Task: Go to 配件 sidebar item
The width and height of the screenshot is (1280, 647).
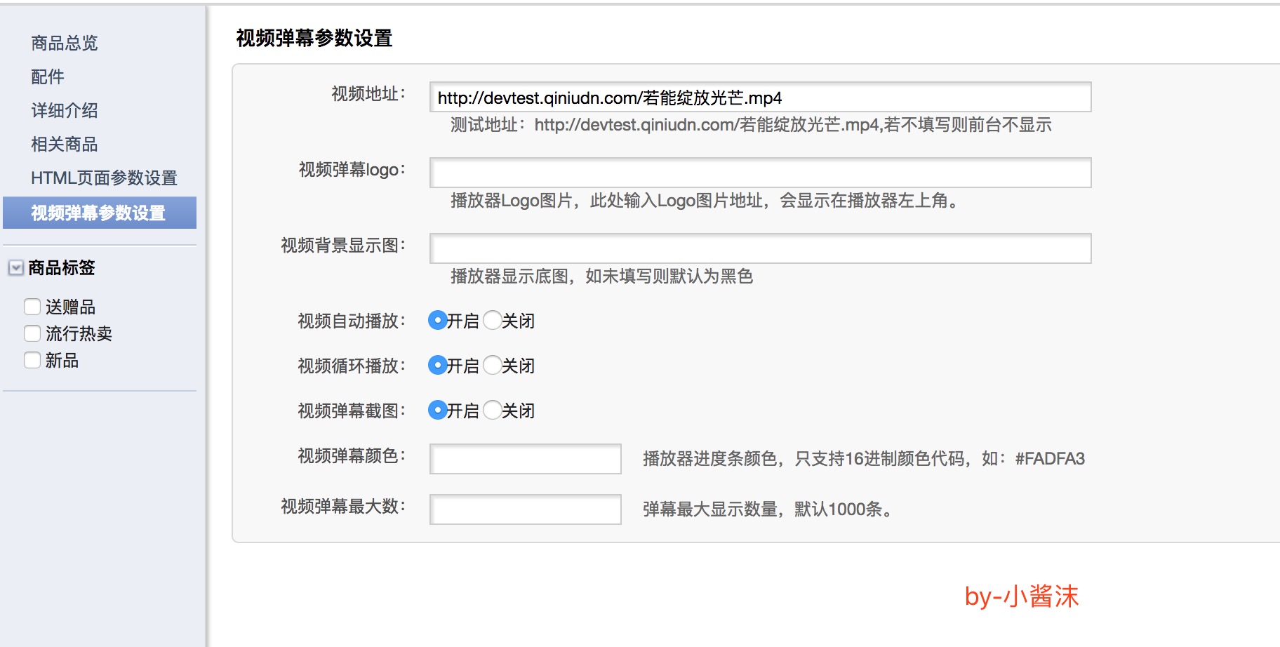Action: [48, 77]
